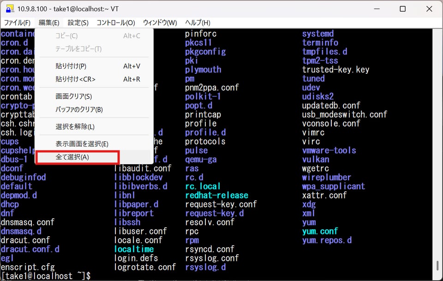Open the 編集(E) menu
Viewport: 443px width, 281px height.
point(49,23)
